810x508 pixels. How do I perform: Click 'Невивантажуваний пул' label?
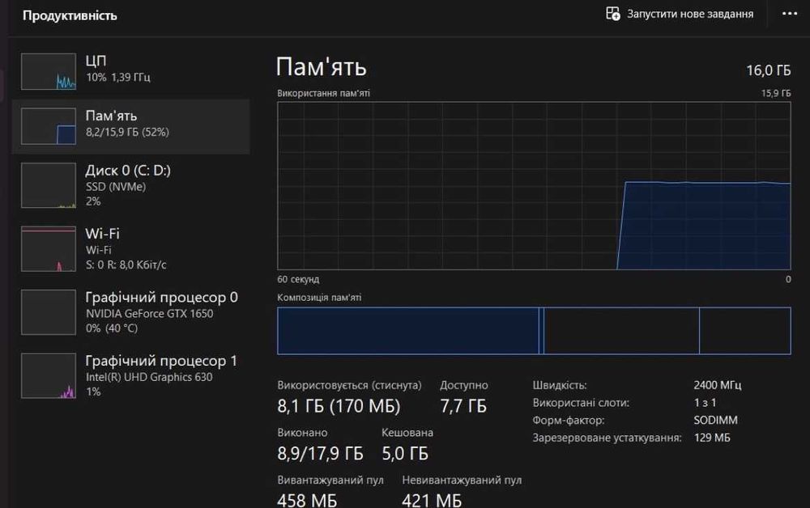(462, 480)
